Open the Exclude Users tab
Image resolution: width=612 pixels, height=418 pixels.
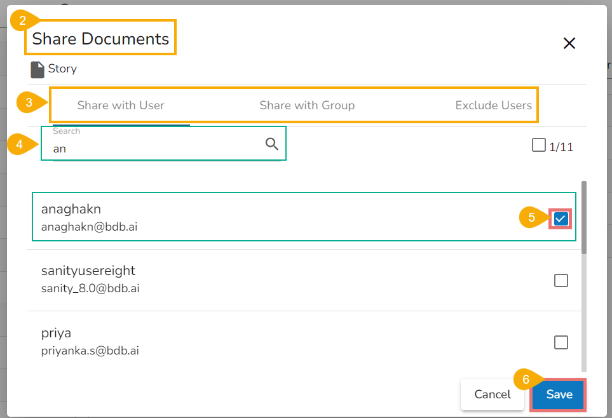click(x=493, y=105)
